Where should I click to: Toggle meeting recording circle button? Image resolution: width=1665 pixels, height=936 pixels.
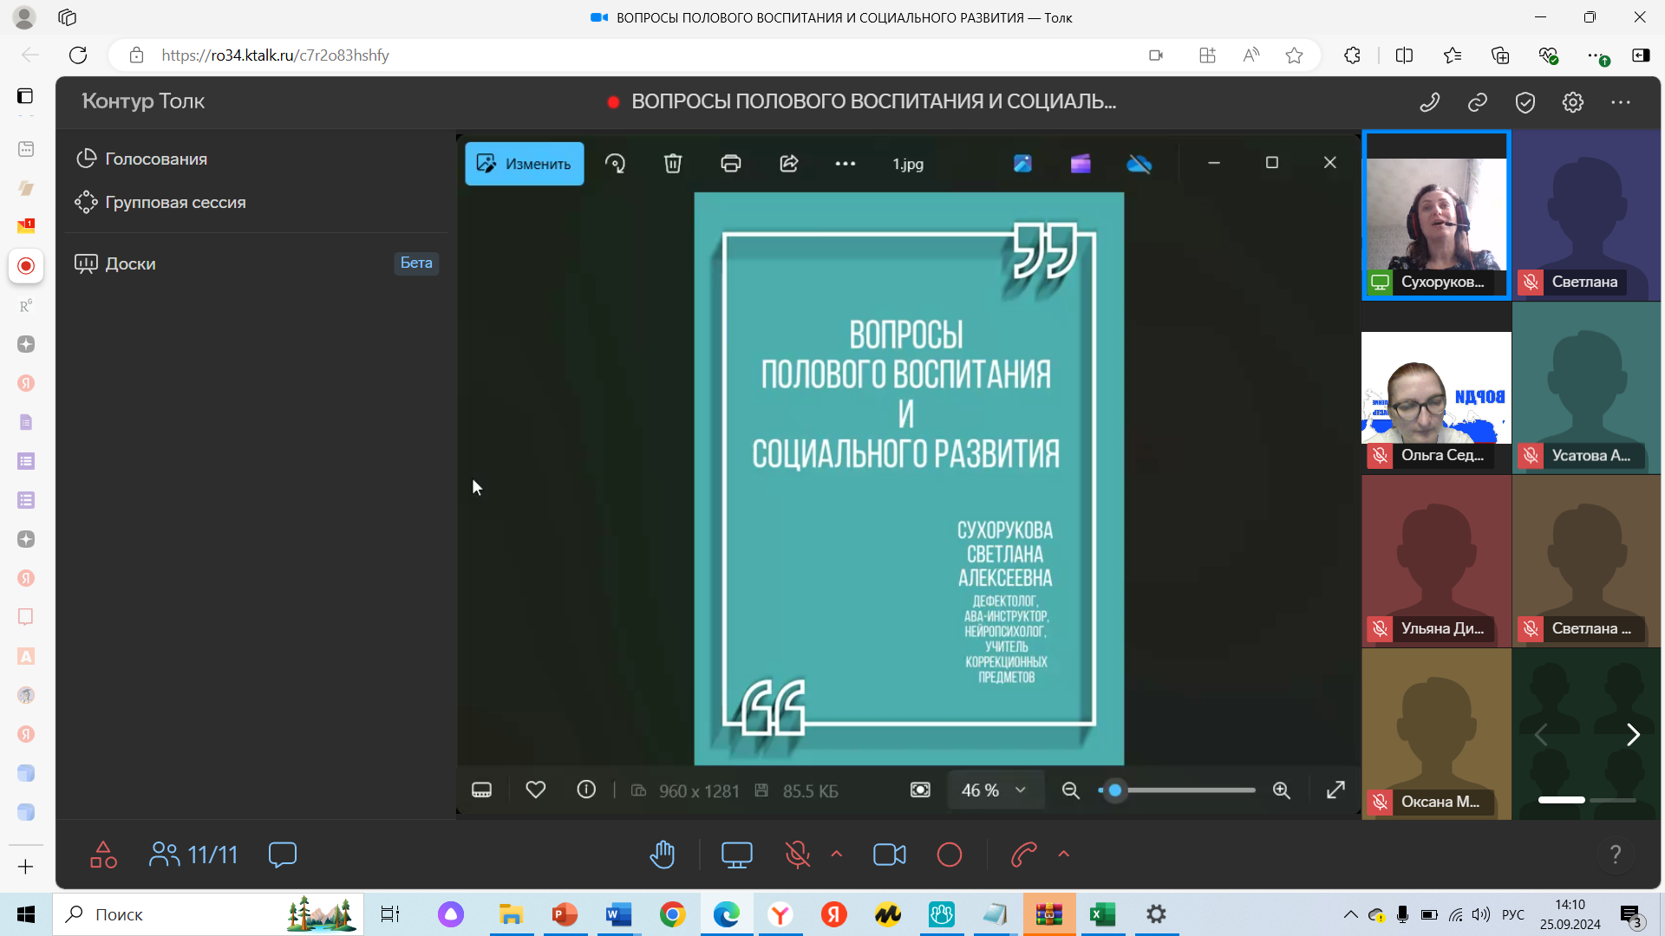pyautogui.click(x=950, y=855)
